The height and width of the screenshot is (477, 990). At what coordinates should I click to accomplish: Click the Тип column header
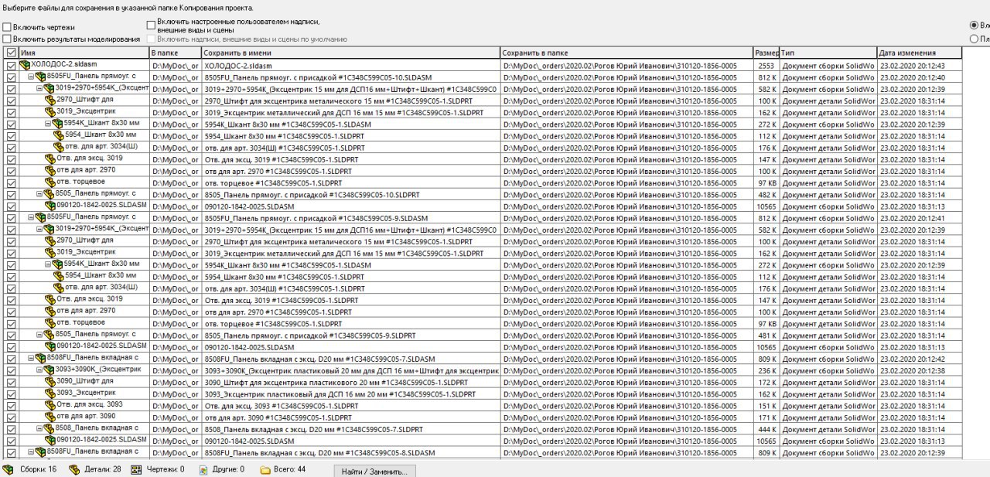tap(828, 53)
